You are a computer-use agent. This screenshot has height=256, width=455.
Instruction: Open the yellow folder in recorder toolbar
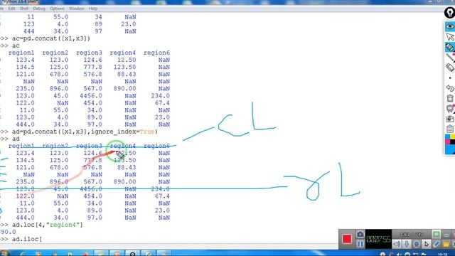446,244
